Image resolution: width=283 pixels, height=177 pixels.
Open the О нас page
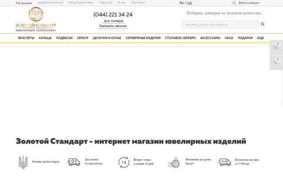[122, 3]
